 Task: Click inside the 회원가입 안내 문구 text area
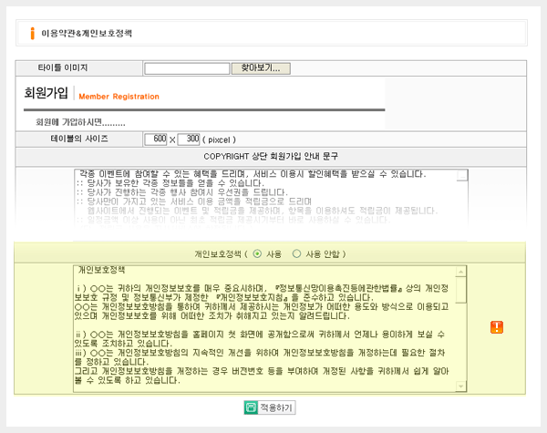[x=264, y=196]
